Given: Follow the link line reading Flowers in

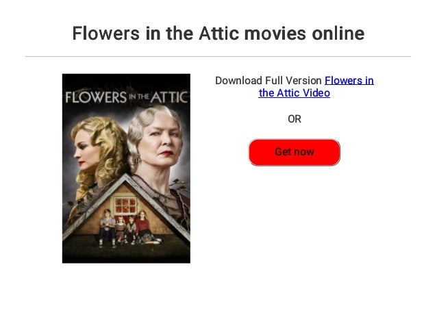Looking at the screenshot, I should click(349, 81).
